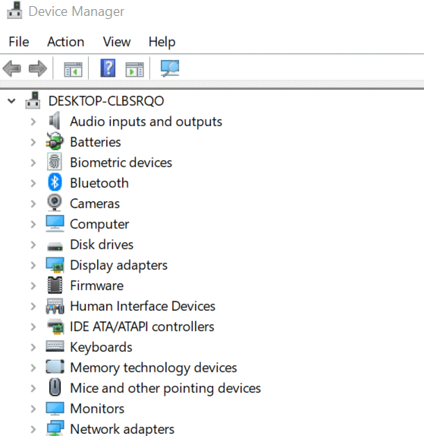Expand the Audio inputs and outputs category
424x436 pixels.
coord(33,122)
